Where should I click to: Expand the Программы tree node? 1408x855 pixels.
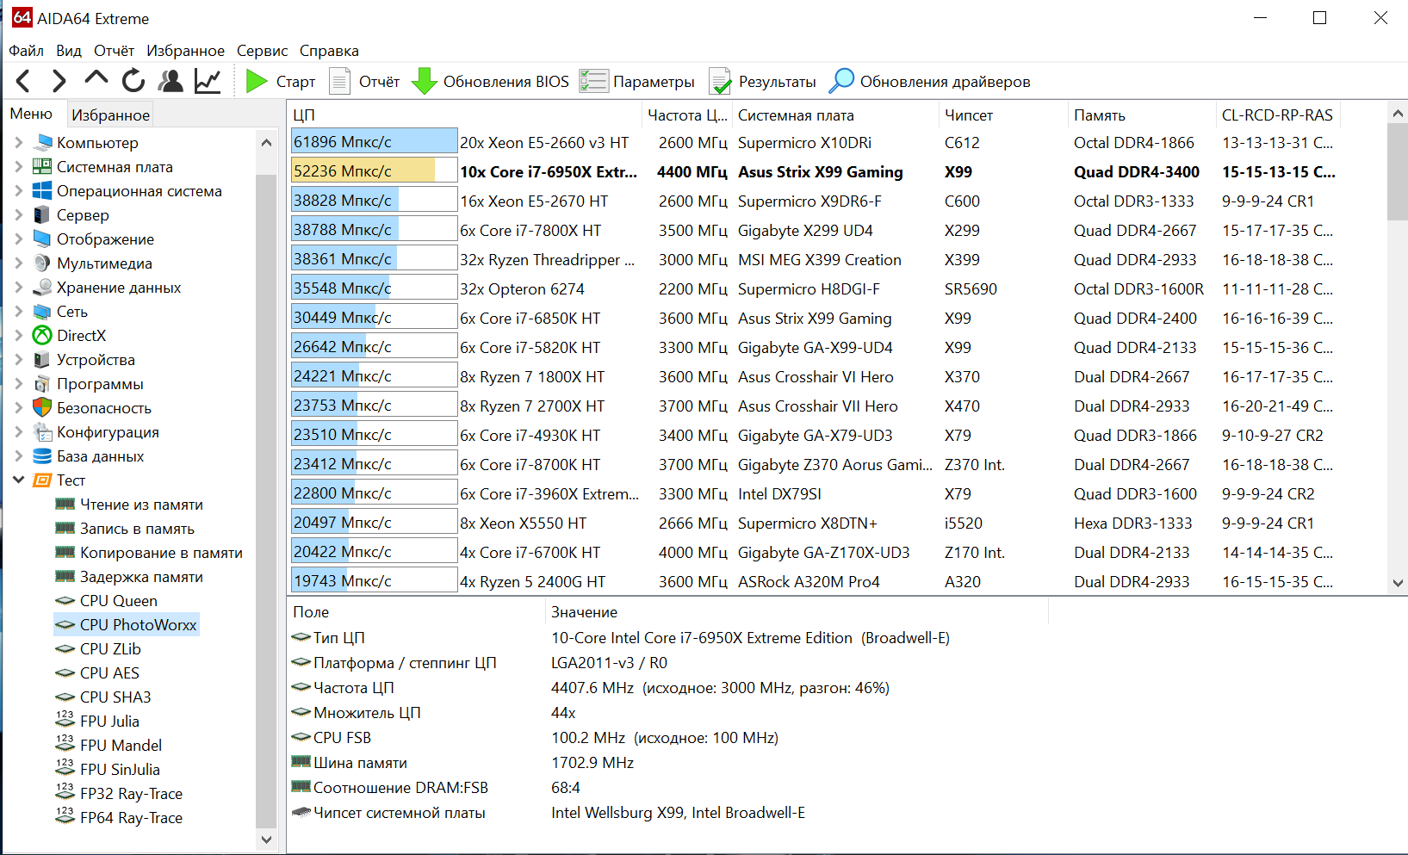click(x=19, y=384)
